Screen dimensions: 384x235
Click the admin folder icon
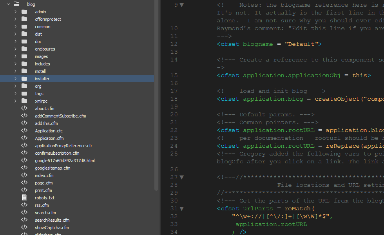(x=24, y=11)
